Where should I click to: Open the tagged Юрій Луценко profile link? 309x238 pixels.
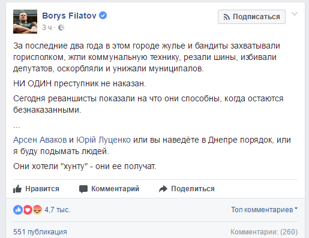pos(103,140)
